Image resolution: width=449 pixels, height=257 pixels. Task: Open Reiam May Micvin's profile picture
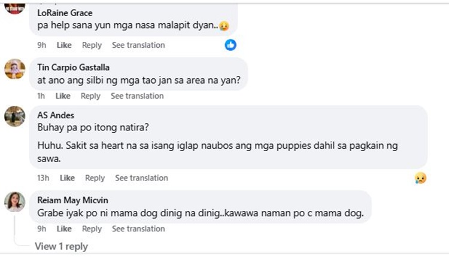(14, 201)
